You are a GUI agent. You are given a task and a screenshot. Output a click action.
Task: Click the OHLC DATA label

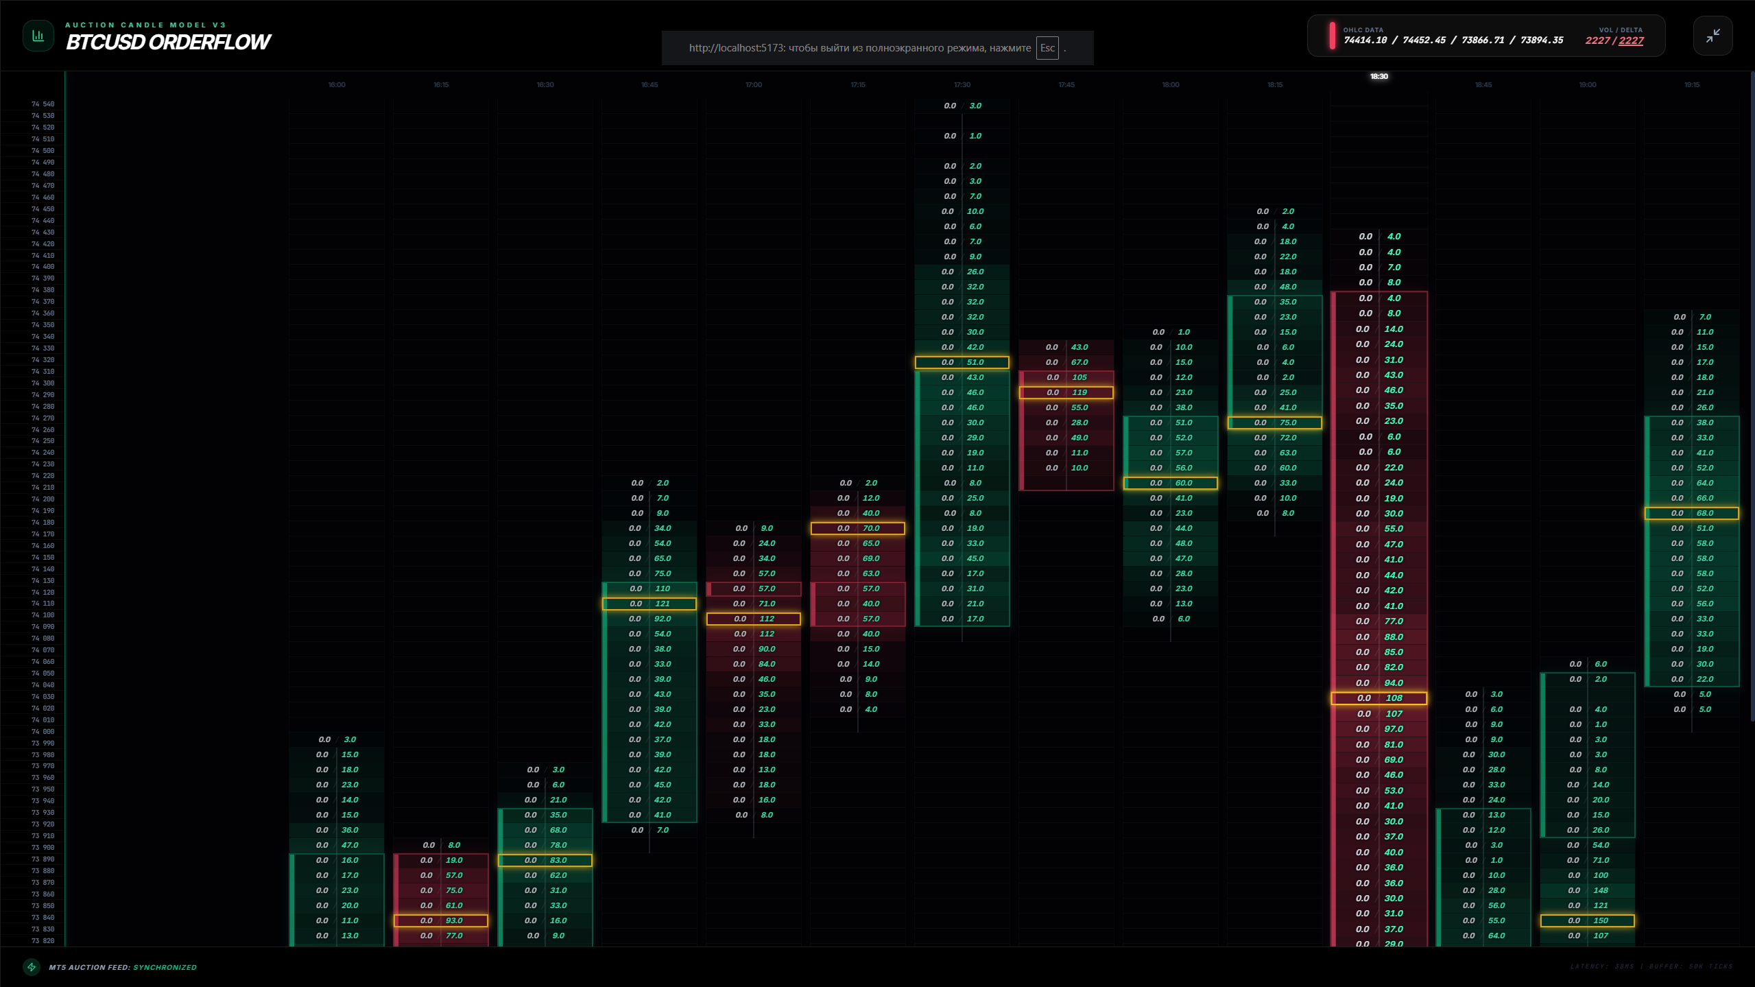tap(1363, 30)
